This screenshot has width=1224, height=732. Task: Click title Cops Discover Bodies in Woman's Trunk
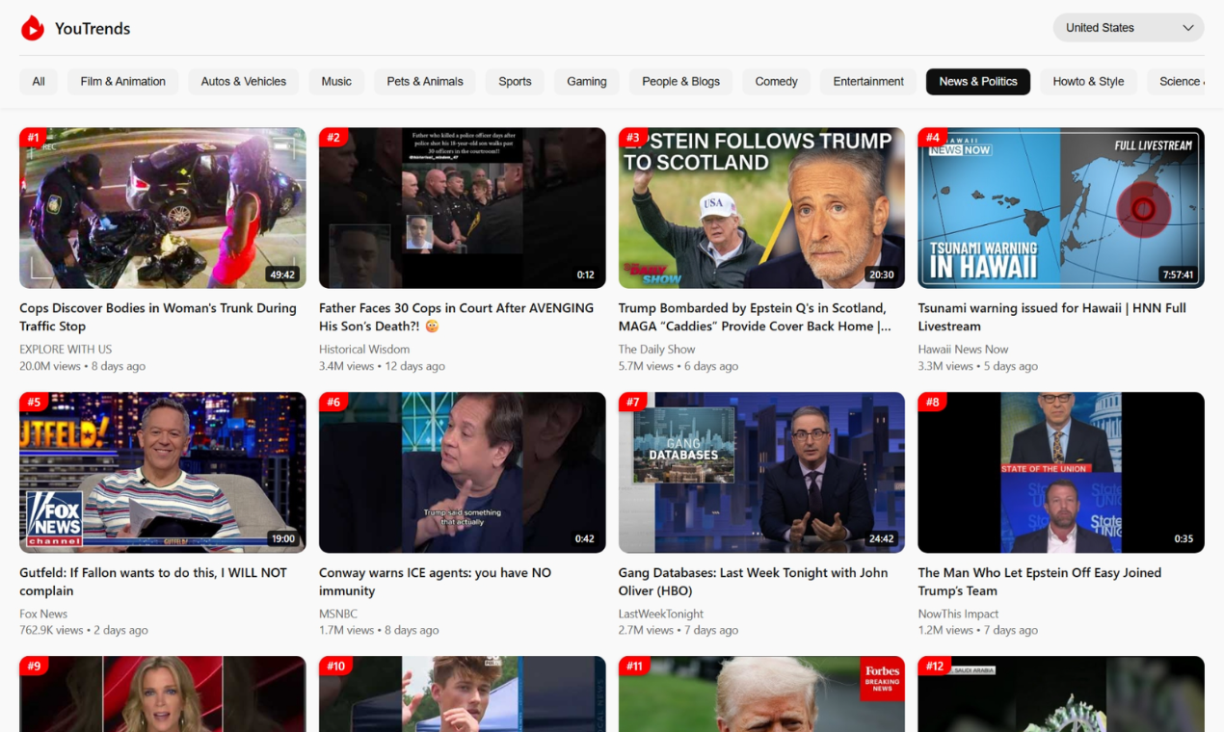[158, 317]
